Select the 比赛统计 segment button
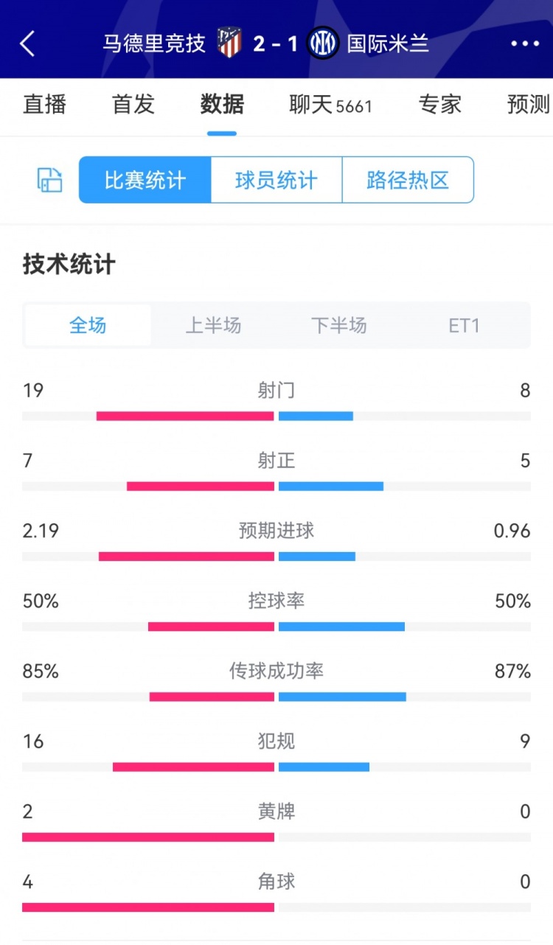The width and height of the screenshot is (553, 945). tap(145, 180)
